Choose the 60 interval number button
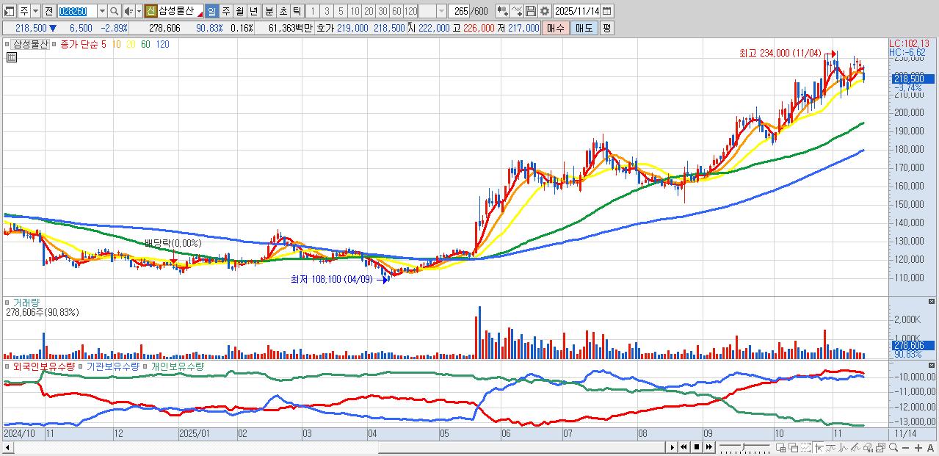Viewport: 939px width, 456px height. [x=396, y=11]
